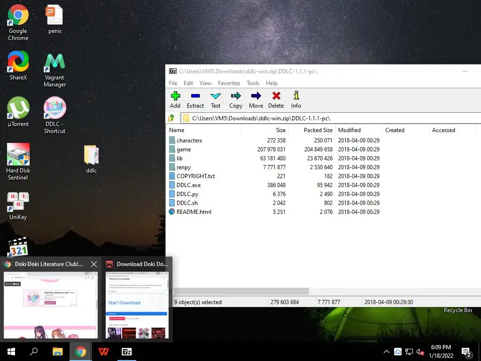Click the DDLC - Shortcut desktop icon
The image size is (481, 361).
(x=54, y=116)
